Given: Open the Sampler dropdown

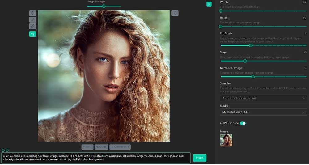Looking at the screenshot, I should pos(263,98).
